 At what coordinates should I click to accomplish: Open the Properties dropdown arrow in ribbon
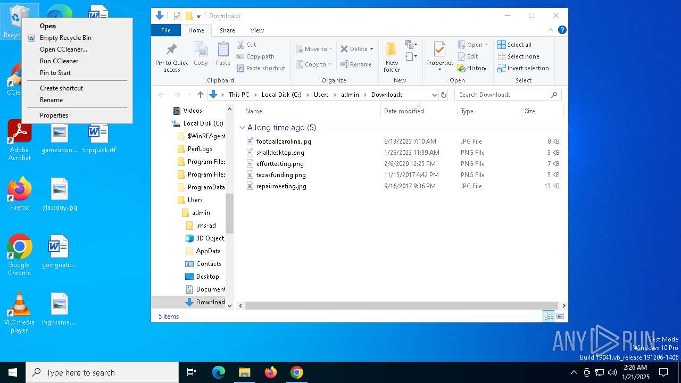pos(439,70)
